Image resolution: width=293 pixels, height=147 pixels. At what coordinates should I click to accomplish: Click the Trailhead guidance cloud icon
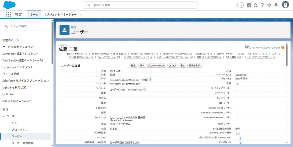coord(256,5)
